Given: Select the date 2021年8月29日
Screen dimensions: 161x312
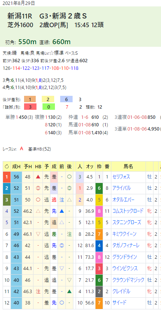Looking at the screenshot, I should [19, 3].
